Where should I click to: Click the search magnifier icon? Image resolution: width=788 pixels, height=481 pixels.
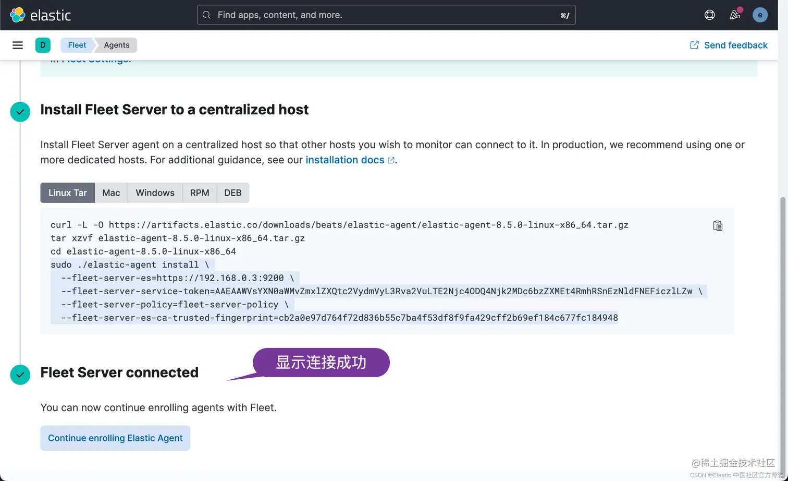coord(207,15)
